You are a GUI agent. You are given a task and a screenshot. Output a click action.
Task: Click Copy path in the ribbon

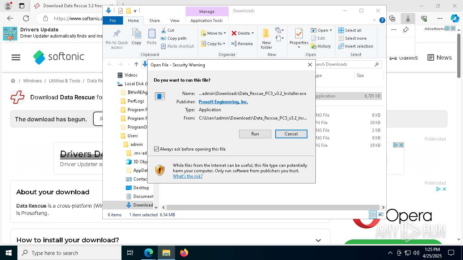click(174, 38)
